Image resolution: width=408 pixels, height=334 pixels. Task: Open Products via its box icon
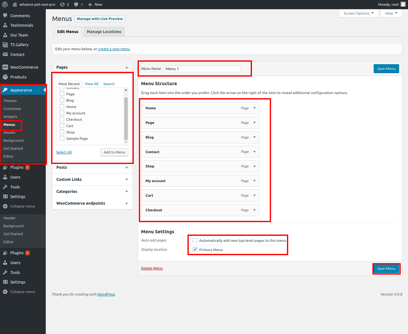pos(5,77)
